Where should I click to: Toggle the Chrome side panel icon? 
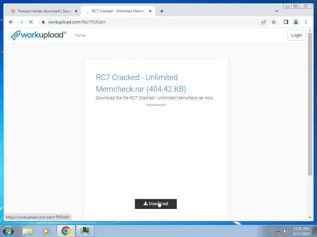point(286,22)
